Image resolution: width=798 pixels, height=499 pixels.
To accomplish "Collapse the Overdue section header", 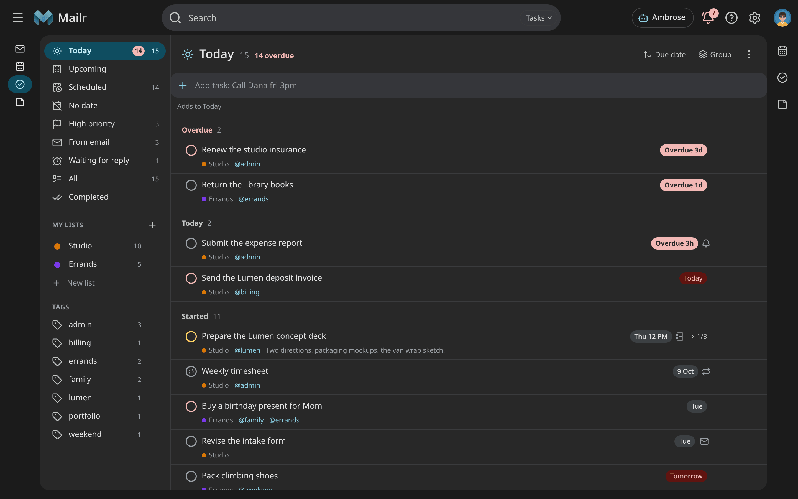I will click(201, 130).
